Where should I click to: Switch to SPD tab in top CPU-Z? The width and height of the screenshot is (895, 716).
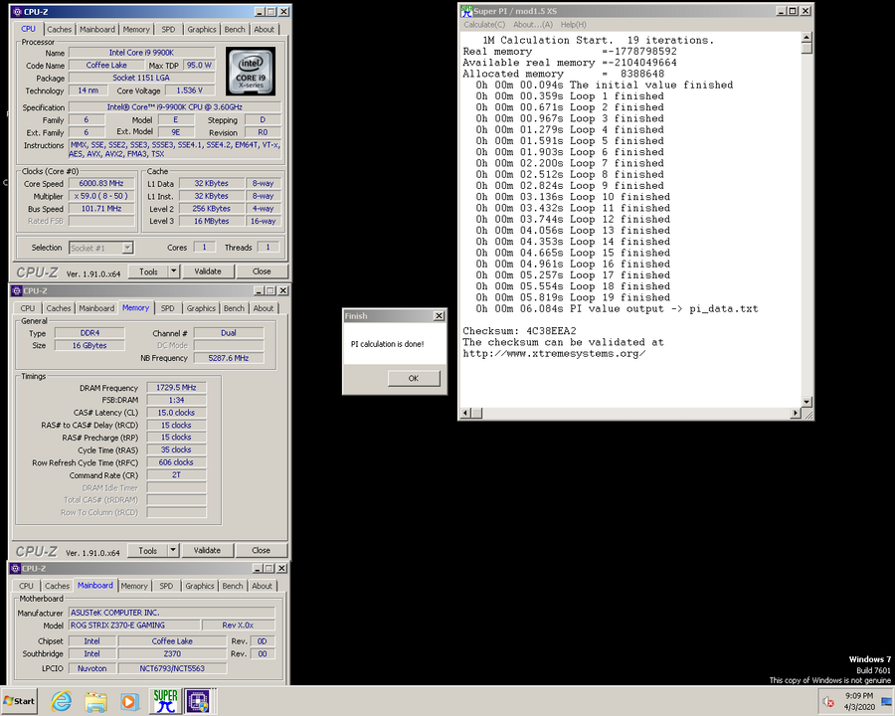tap(168, 29)
